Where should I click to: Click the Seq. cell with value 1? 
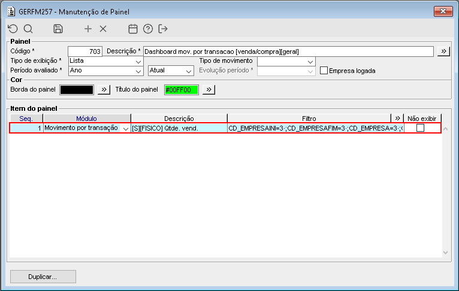[x=26, y=128]
